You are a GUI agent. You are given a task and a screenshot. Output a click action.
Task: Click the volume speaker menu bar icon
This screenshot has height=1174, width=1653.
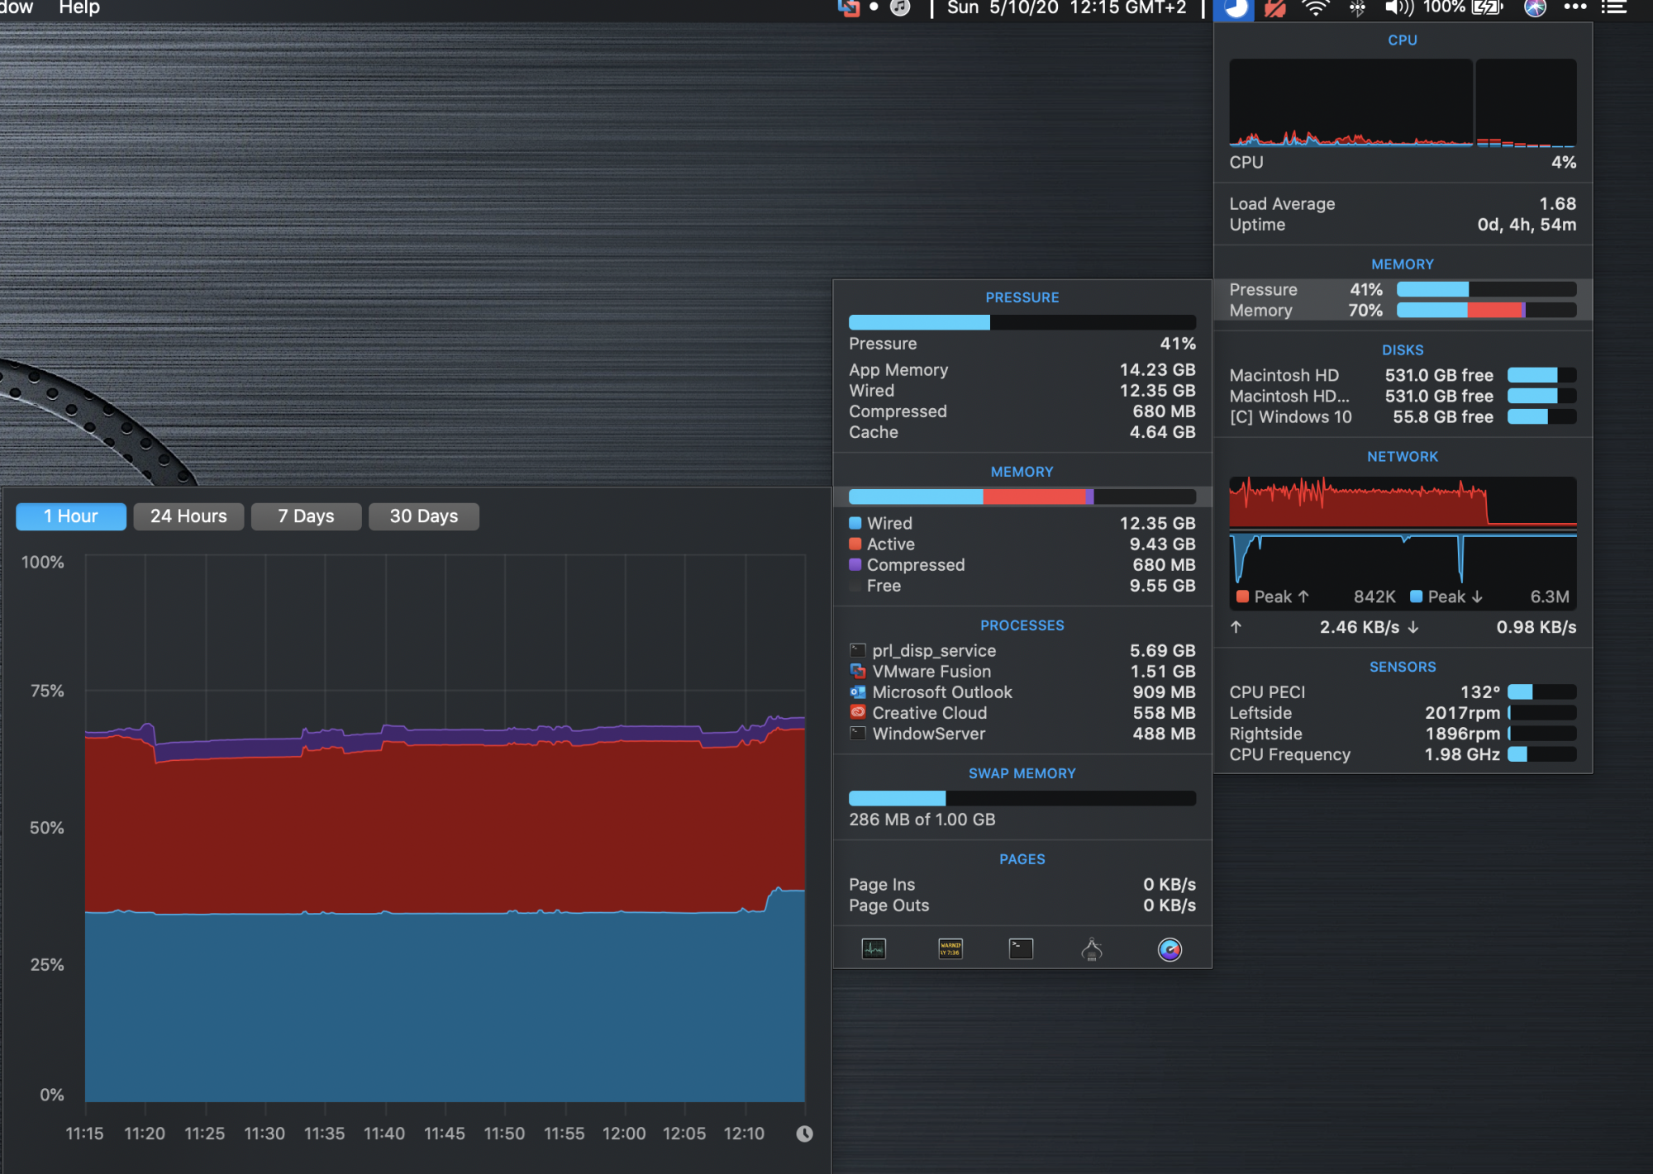(x=1398, y=8)
